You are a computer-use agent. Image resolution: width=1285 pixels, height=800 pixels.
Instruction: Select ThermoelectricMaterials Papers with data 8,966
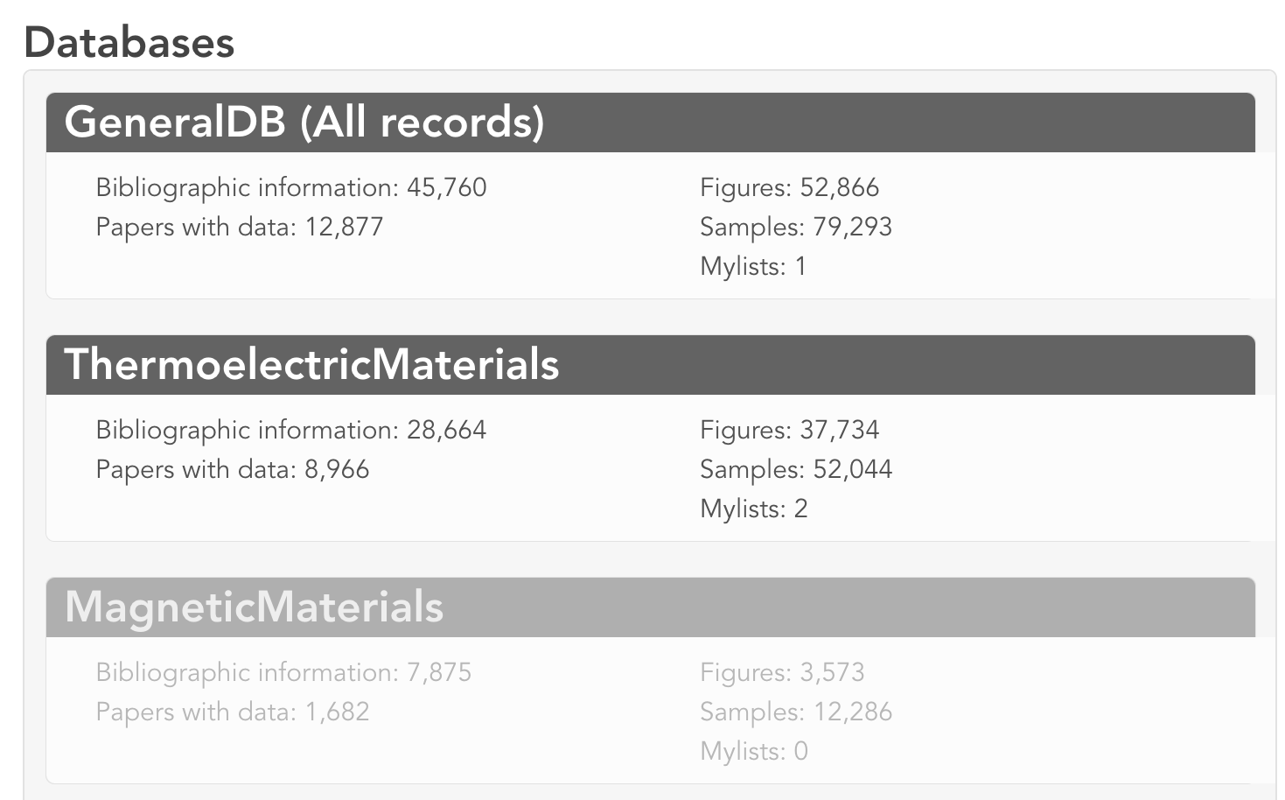[x=233, y=469]
